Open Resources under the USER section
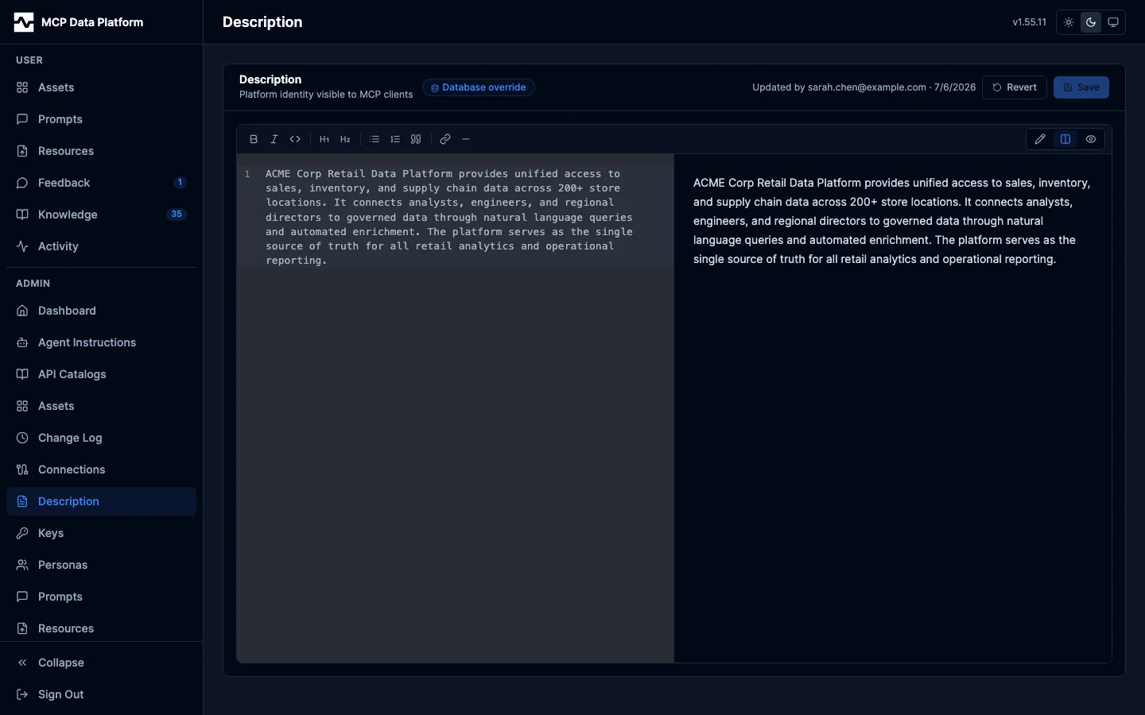This screenshot has width=1145, height=715. pyautogui.click(x=101, y=151)
